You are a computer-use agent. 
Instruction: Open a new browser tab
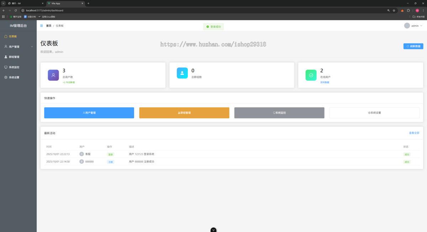[x=88, y=3]
